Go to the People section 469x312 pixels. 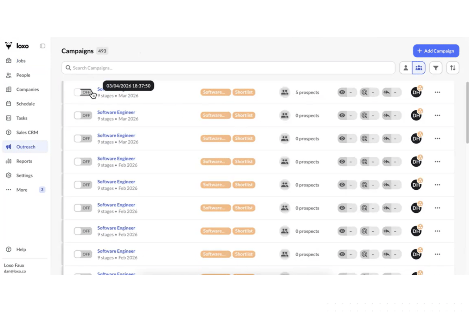point(23,75)
